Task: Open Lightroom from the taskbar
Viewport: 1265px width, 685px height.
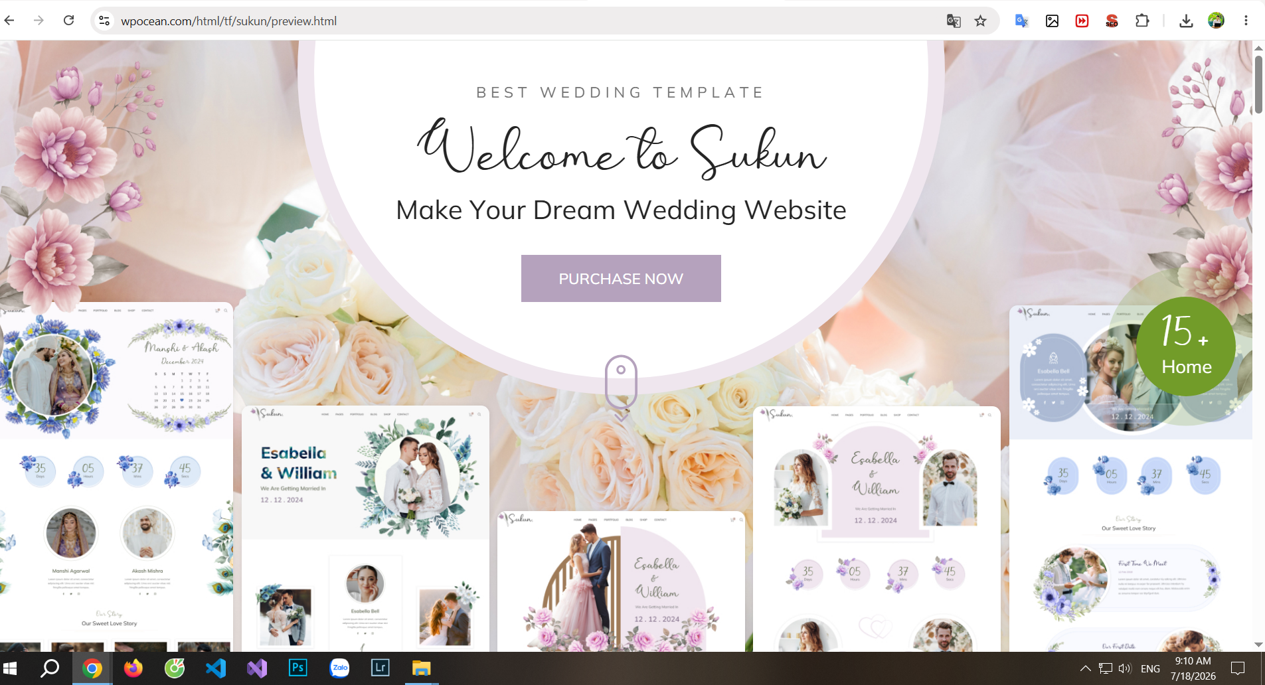Action: point(380,668)
